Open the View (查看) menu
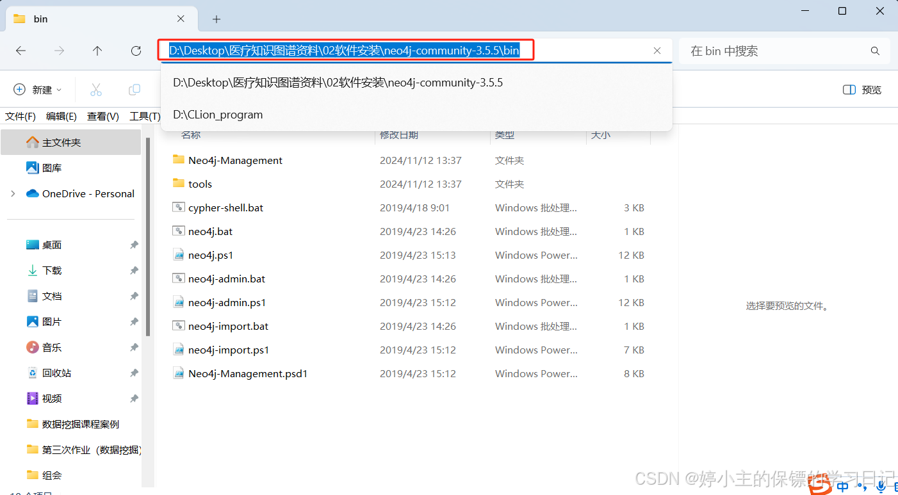 103,116
